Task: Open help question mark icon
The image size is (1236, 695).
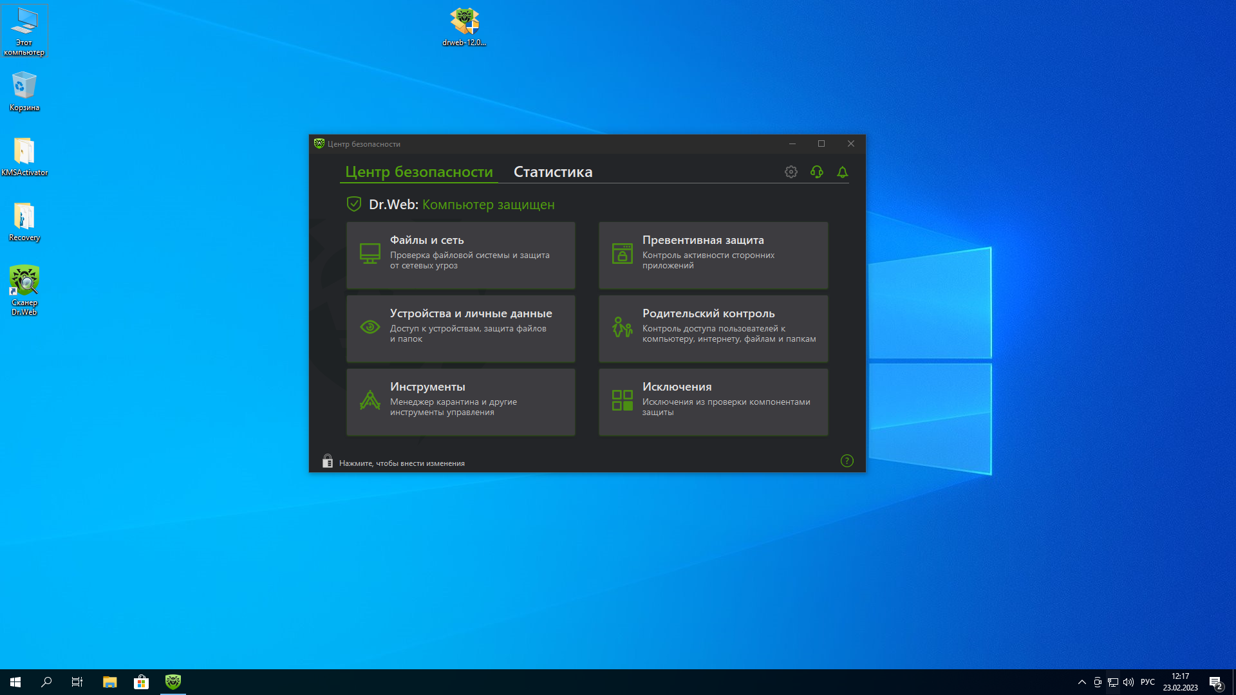Action: 847,461
